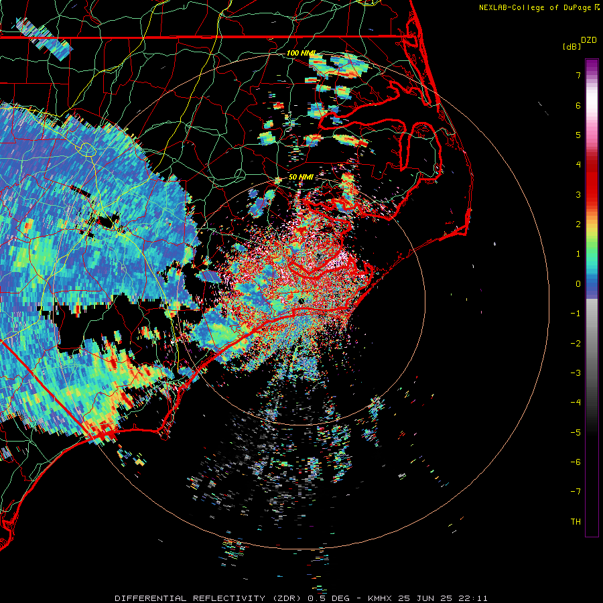Click the -5 value on color scale

click(x=576, y=433)
